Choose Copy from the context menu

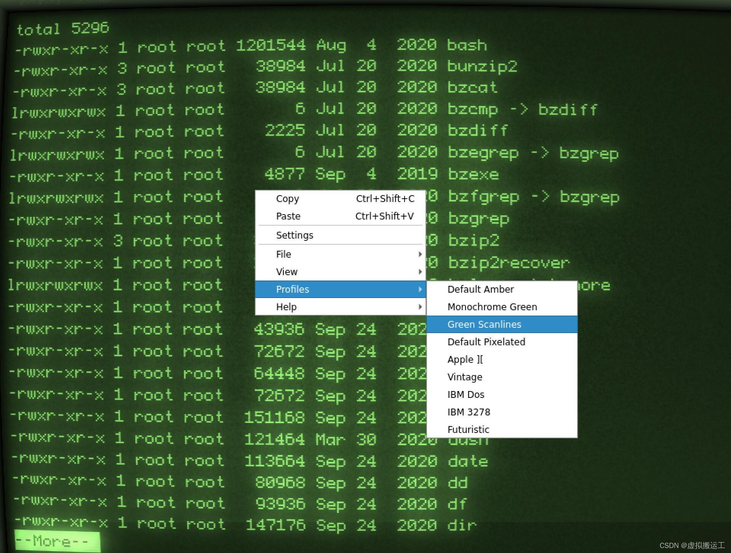click(x=340, y=199)
